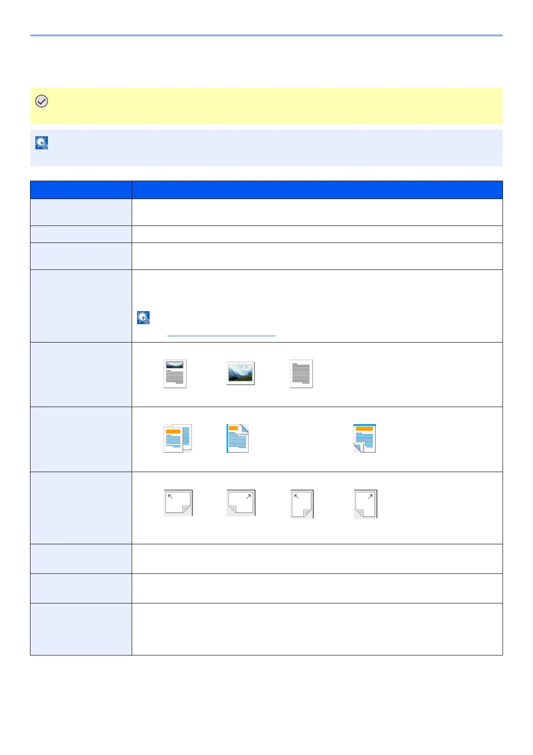Click the light blue note banner
The height and width of the screenshot is (755, 533).
coord(266,148)
